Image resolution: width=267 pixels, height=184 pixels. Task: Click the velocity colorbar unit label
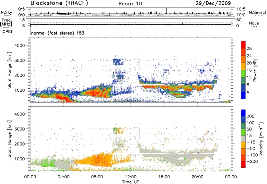click(x=261, y=139)
